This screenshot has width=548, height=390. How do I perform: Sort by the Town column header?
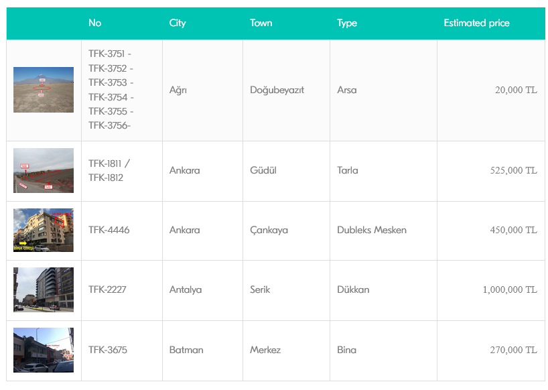[261, 23]
